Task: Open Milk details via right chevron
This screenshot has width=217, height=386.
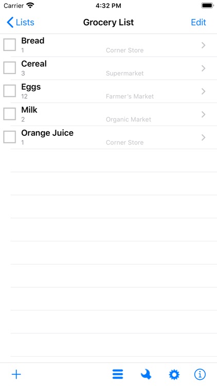Action: 204,114
